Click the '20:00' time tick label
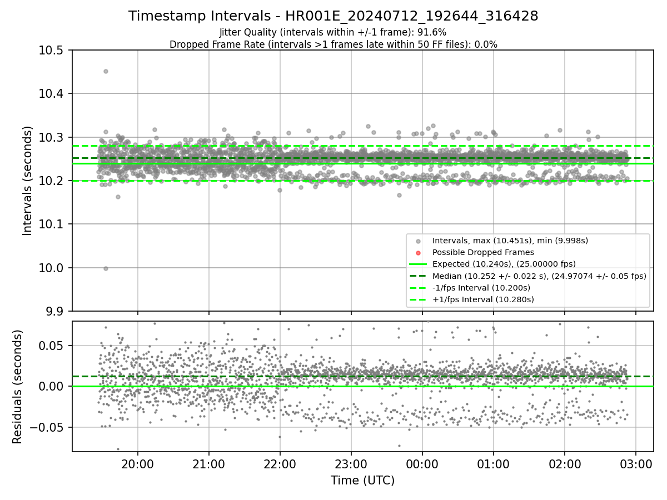Image resolution: width=667 pixels, height=500 pixels. coord(138,464)
